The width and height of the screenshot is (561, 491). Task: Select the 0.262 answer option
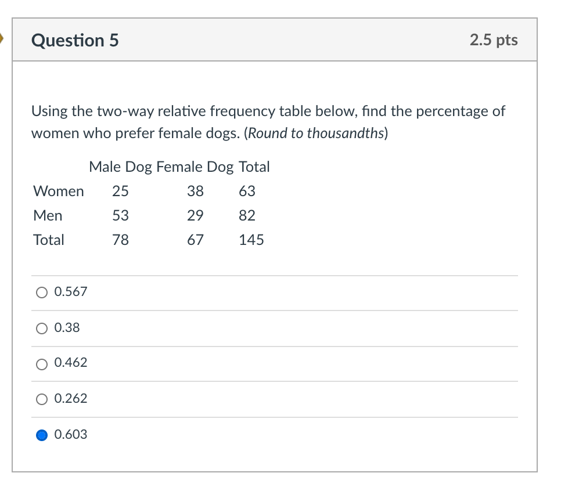click(41, 399)
